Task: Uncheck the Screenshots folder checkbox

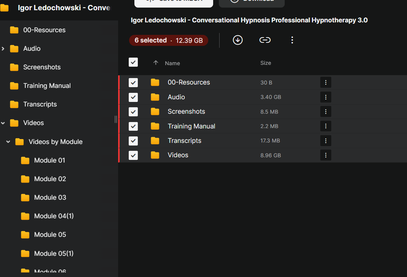Action: pos(133,112)
